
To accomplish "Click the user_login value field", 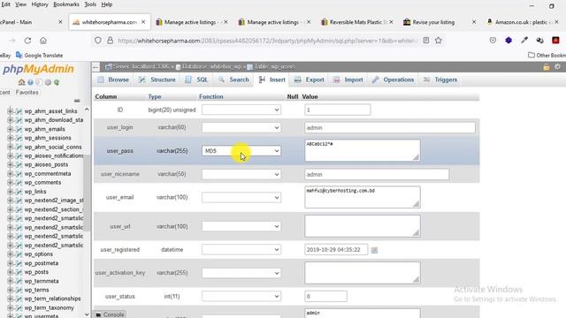I will pos(390,127).
